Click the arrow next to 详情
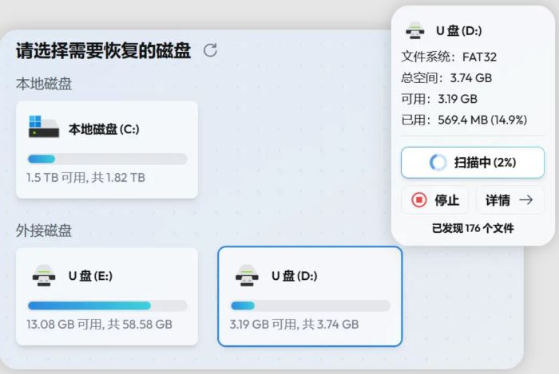 [525, 200]
